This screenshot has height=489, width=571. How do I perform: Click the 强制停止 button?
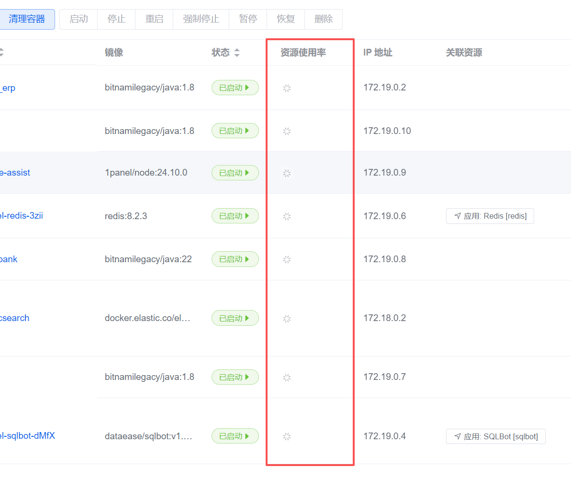(201, 19)
